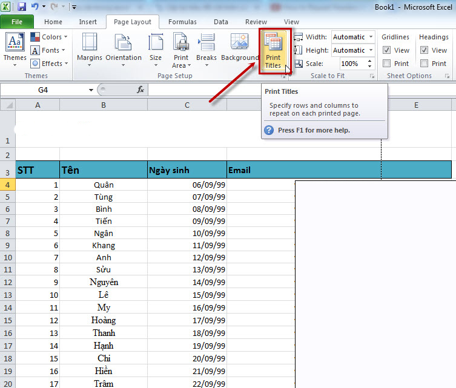The image size is (456, 388).
Task: Toggle Headings View checkbox
Action: tap(425, 50)
